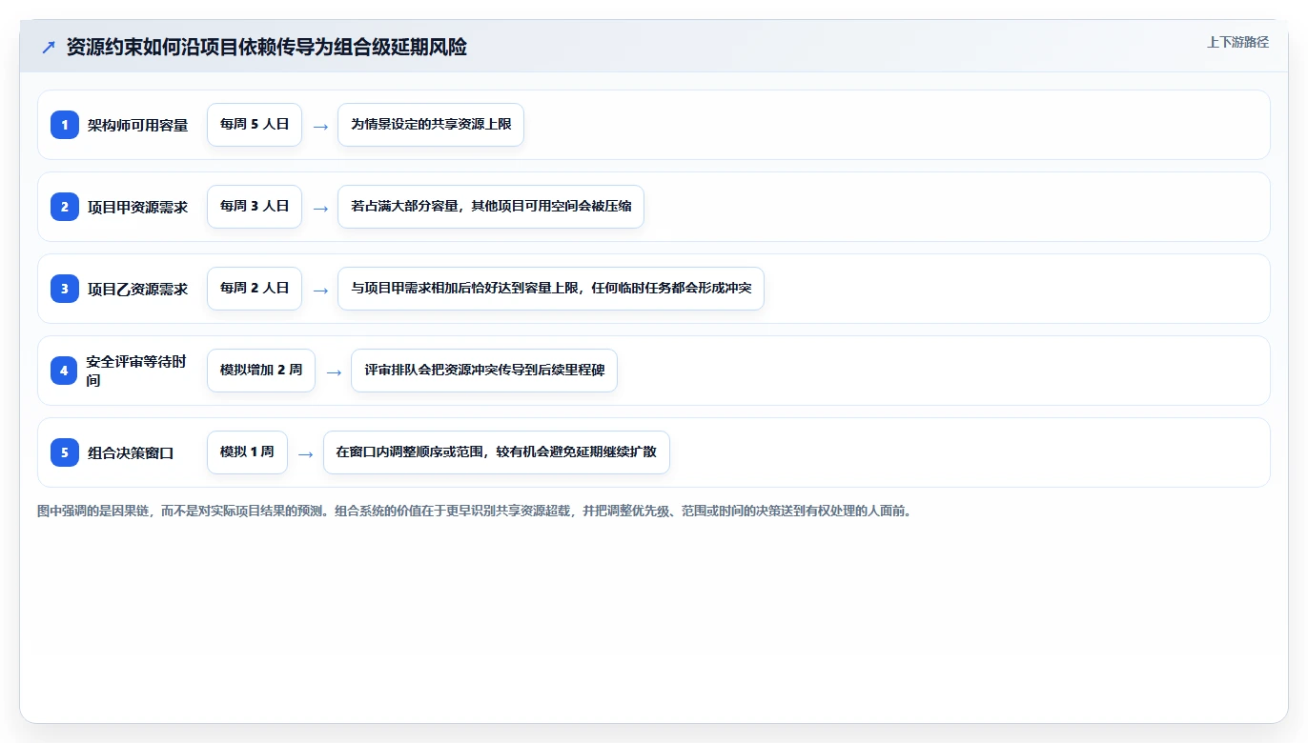1308x743 pixels.
Task: Click the arrow icon beside the title
Action: point(49,48)
